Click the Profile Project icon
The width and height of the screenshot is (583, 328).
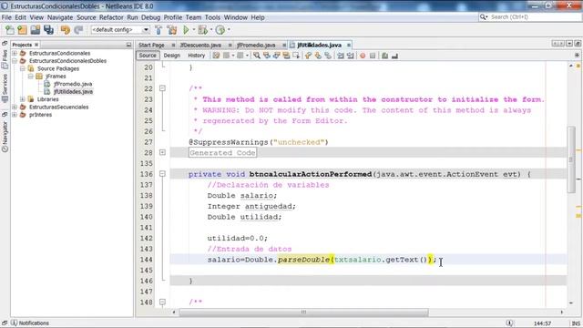(220, 30)
